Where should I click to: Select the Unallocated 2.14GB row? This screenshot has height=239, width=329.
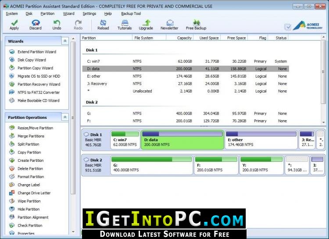point(186,91)
